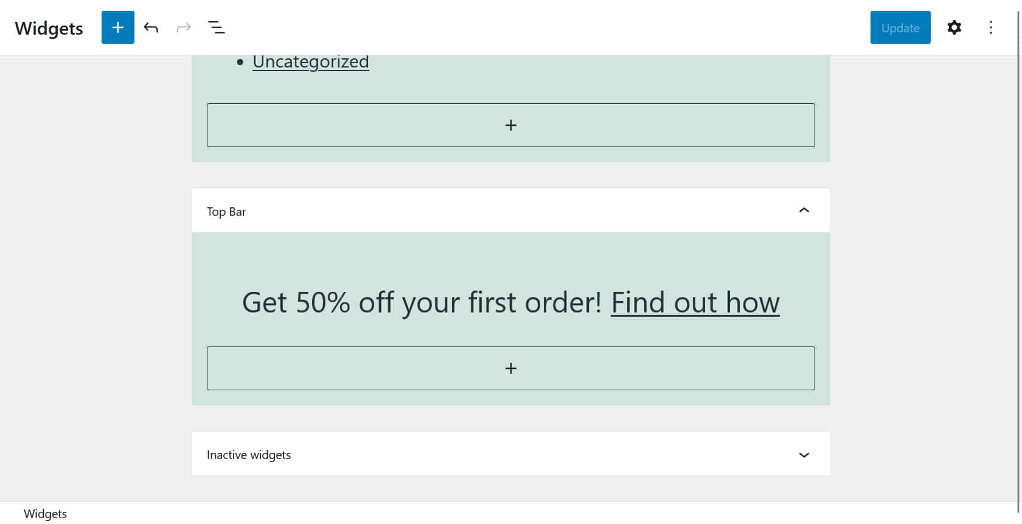Click the redo arrow icon
Screen dimensions: 1022x524
tap(184, 27)
